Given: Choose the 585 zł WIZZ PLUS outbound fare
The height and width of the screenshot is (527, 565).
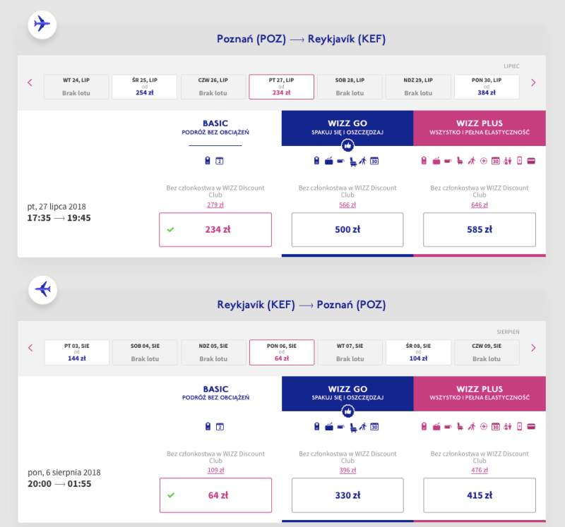Looking at the screenshot, I should (480, 230).
